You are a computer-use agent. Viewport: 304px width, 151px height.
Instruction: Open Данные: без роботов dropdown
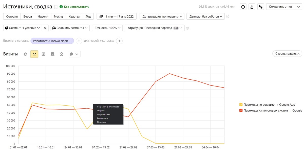pos(205,16)
